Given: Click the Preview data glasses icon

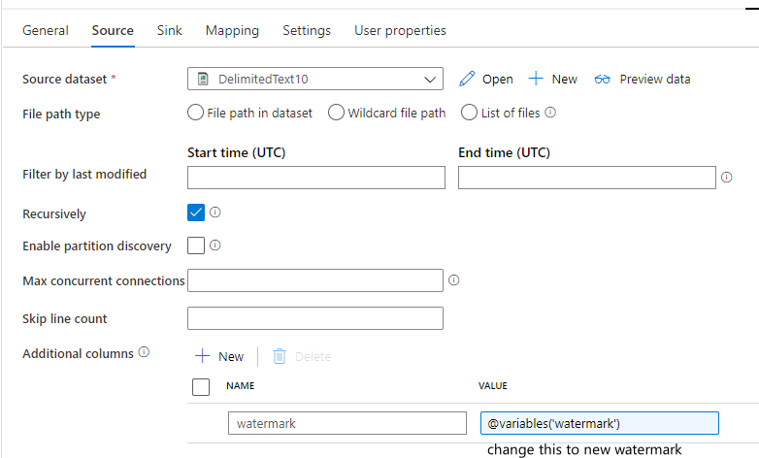Looking at the screenshot, I should (x=603, y=79).
